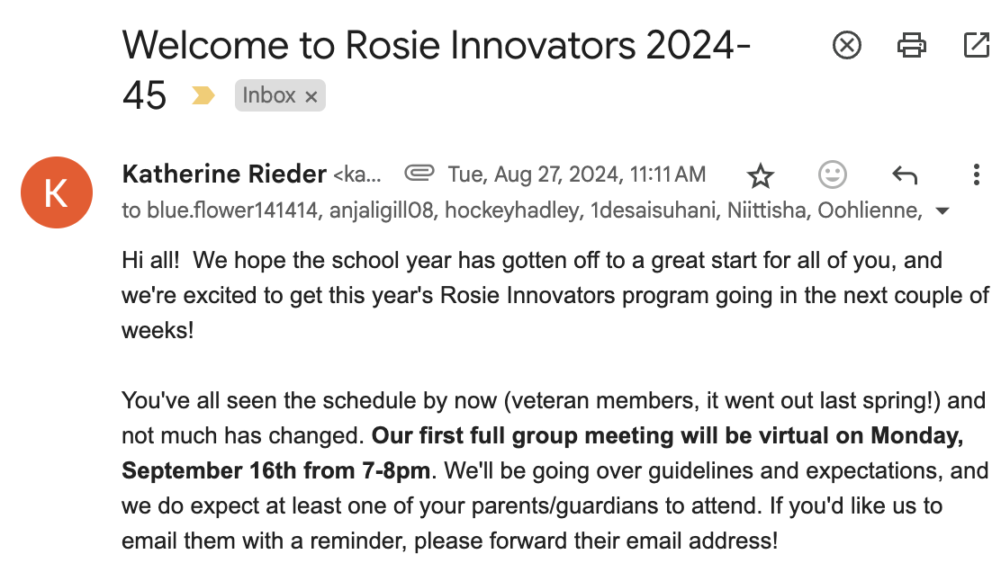
Task: Click the paperclip attachment icon
Action: 419,173
